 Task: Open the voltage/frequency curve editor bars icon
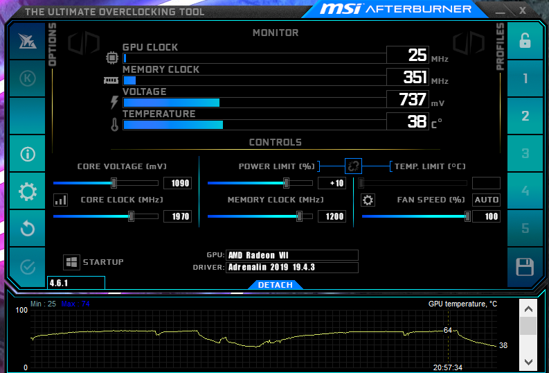pos(60,200)
